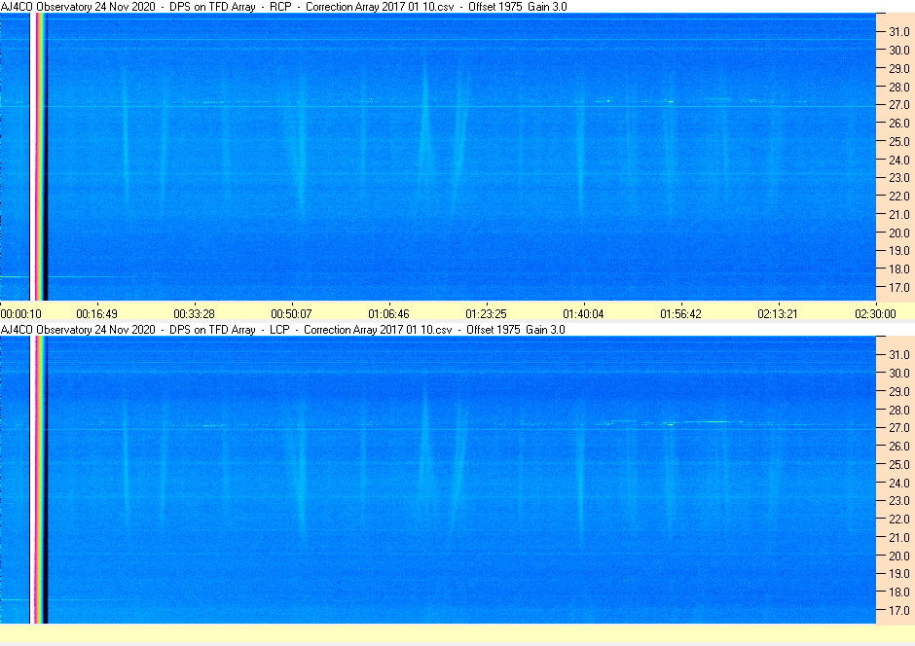The image size is (915, 646).
Task: Click 23.0 on the RCP frequency scale
Action: pos(899,178)
